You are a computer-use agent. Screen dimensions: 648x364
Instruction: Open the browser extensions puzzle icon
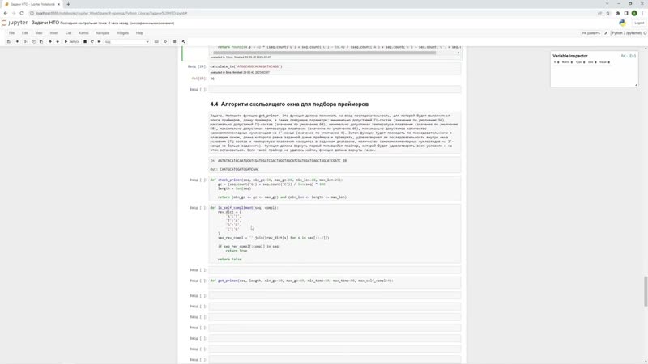coord(618,13)
